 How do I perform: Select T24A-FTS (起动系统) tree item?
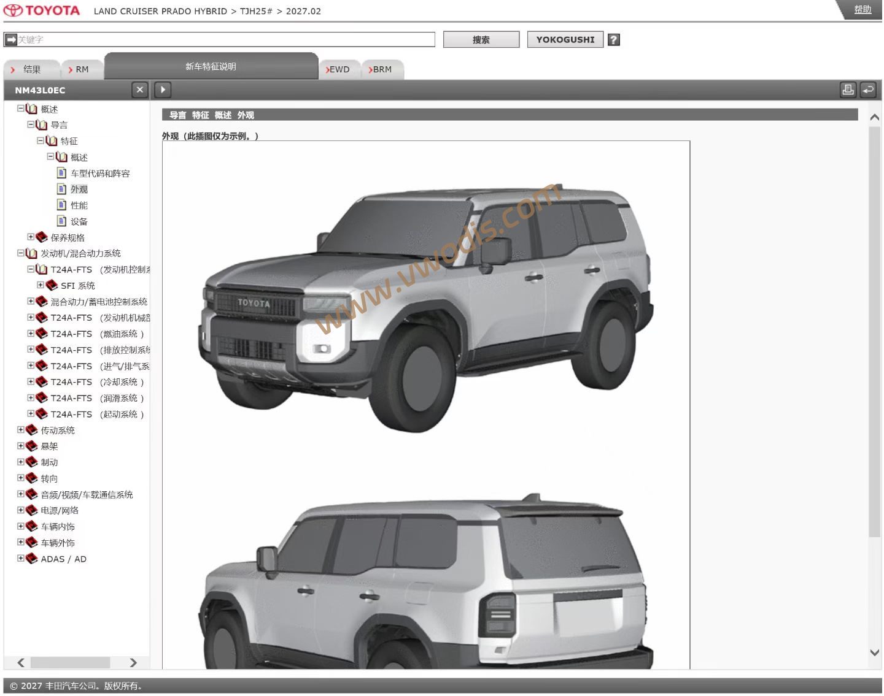(x=97, y=414)
